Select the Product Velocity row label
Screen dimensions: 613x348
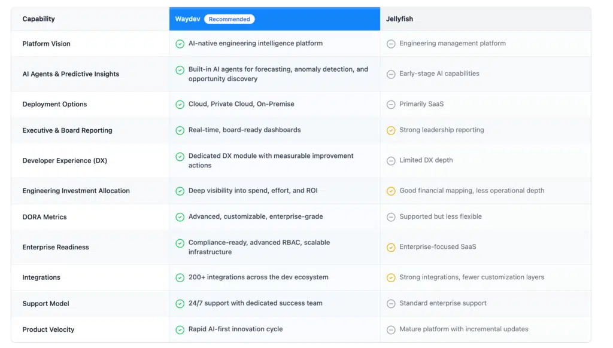(48, 329)
